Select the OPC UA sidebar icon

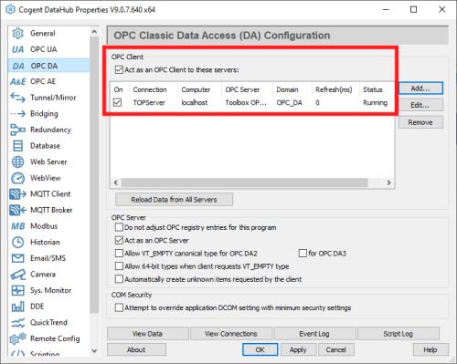tap(17, 49)
